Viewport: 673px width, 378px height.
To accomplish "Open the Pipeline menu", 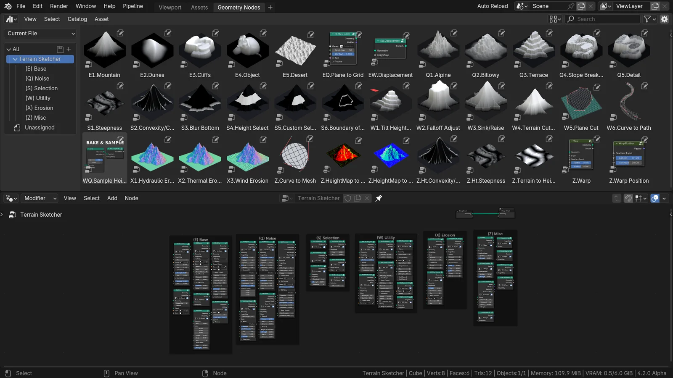I will coord(133,6).
